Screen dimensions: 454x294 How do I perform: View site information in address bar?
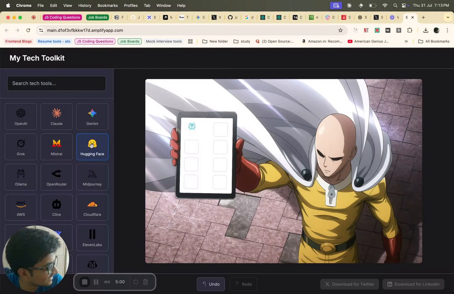(41, 30)
